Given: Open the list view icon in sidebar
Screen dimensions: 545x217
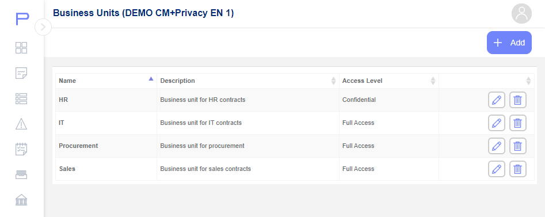Looking at the screenshot, I should coord(21,99).
